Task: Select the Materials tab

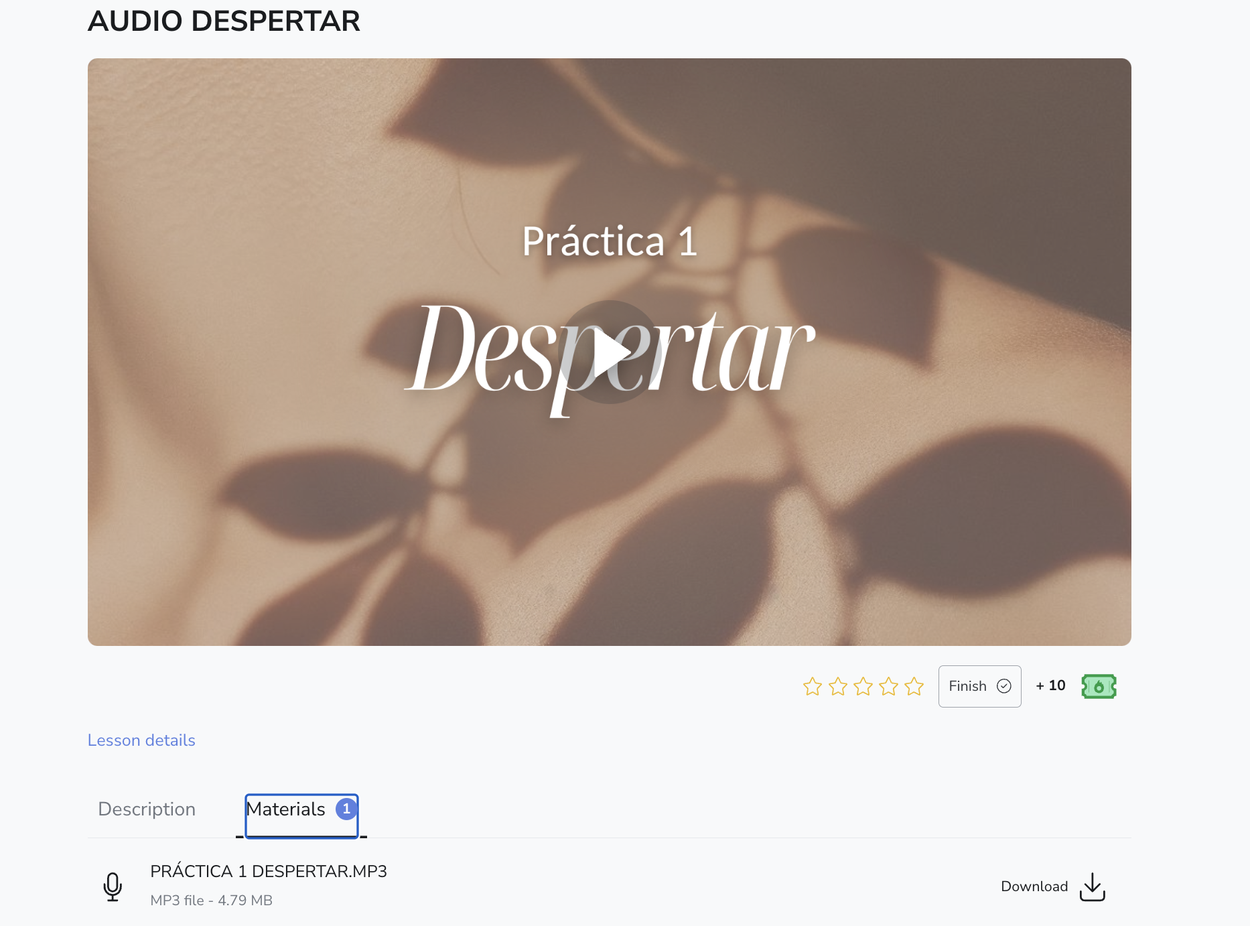Action: pyautogui.click(x=301, y=815)
